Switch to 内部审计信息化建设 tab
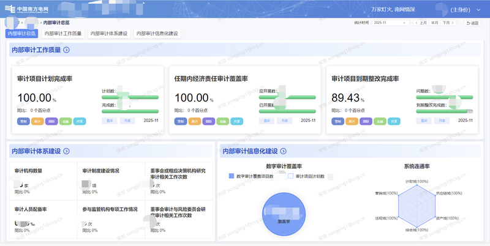The width and height of the screenshot is (490, 246). tap(157, 34)
